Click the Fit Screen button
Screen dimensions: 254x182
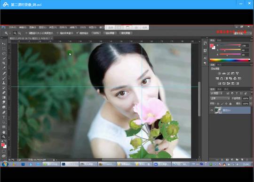110,33
